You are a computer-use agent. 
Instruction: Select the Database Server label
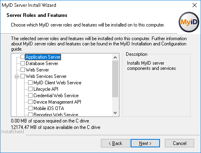[x=42, y=63]
